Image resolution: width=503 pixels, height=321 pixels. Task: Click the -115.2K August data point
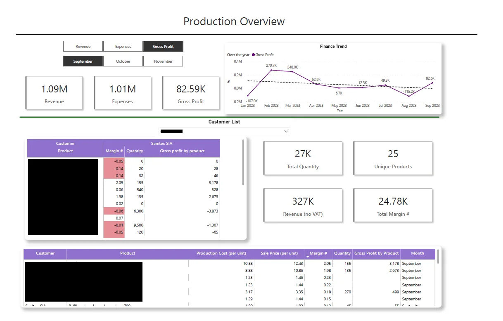click(409, 96)
